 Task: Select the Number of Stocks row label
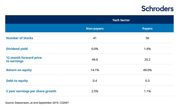pos(20,38)
